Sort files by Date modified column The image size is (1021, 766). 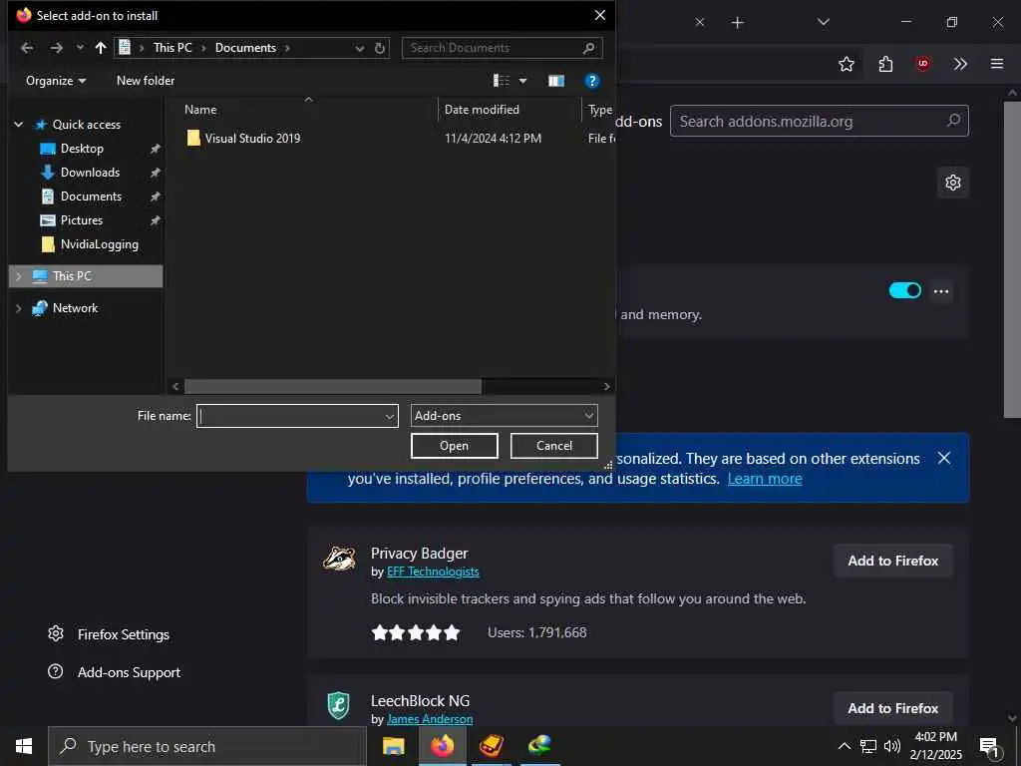(482, 110)
